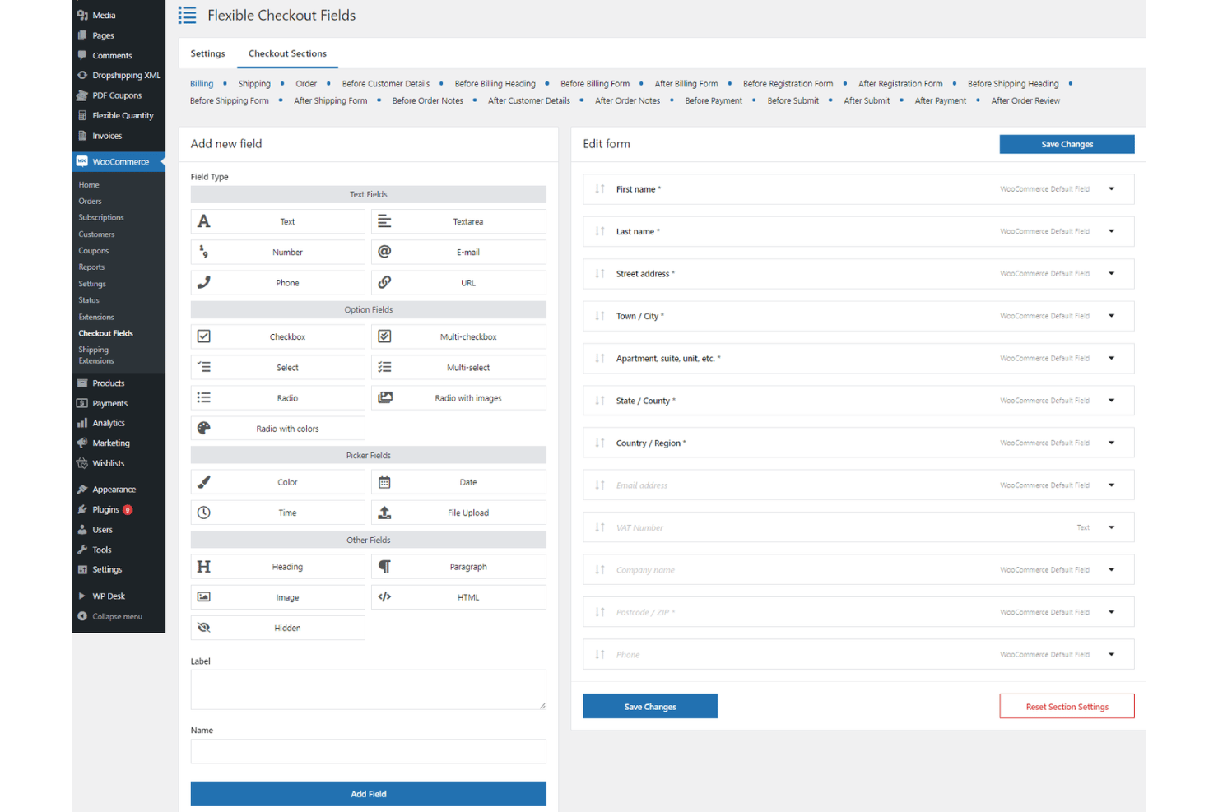Pick the Checkbox field type icon

click(x=204, y=336)
